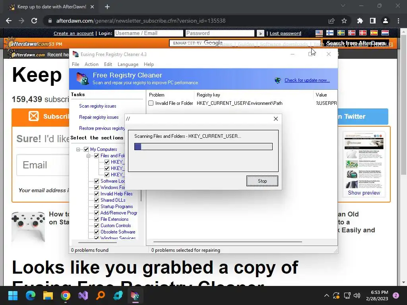407x305 pixels.
Task: Stop the registry scan
Action: 262,181
